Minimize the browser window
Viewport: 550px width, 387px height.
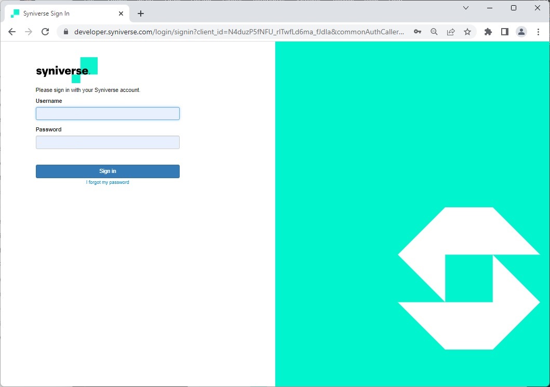[x=490, y=8]
